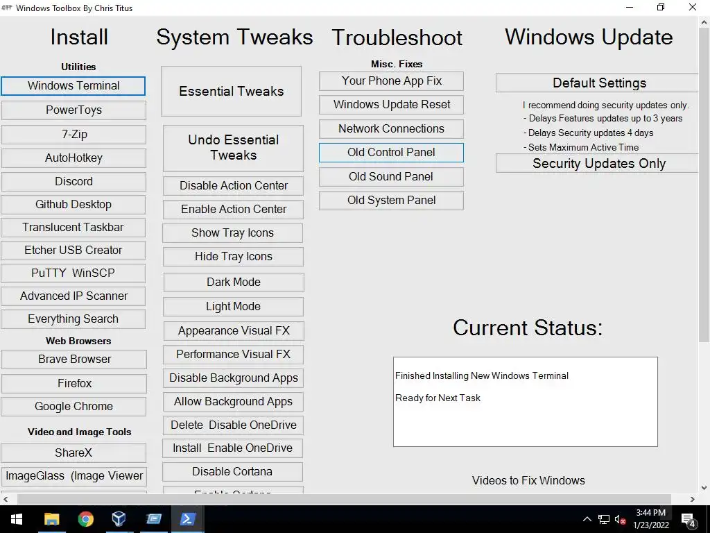Click Disable Background Apps
Viewport: 710px width, 533px height.
click(233, 378)
